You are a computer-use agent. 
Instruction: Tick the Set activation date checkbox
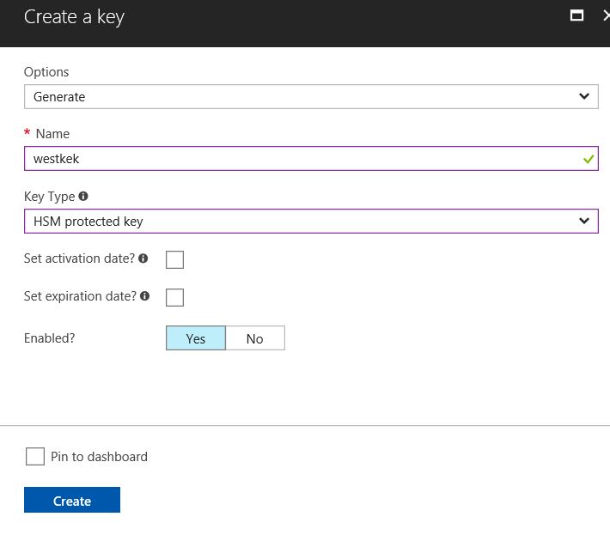(x=174, y=259)
